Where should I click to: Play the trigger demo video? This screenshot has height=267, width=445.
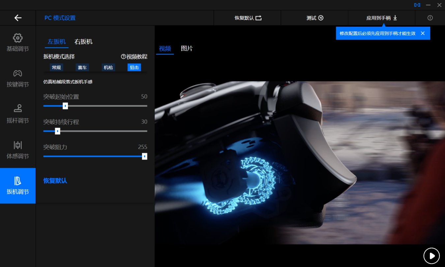(x=432, y=256)
